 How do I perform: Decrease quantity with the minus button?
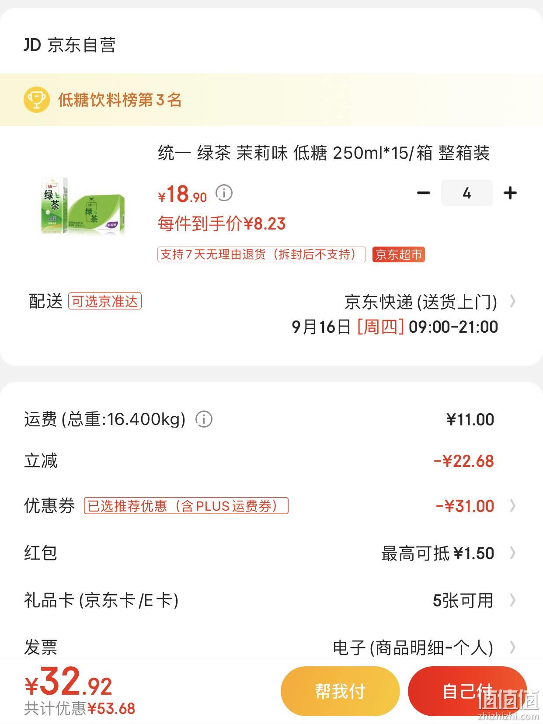click(x=423, y=193)
